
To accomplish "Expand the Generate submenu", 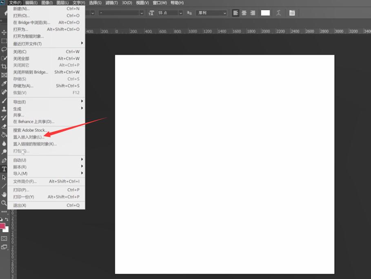I will click(47, 109).
